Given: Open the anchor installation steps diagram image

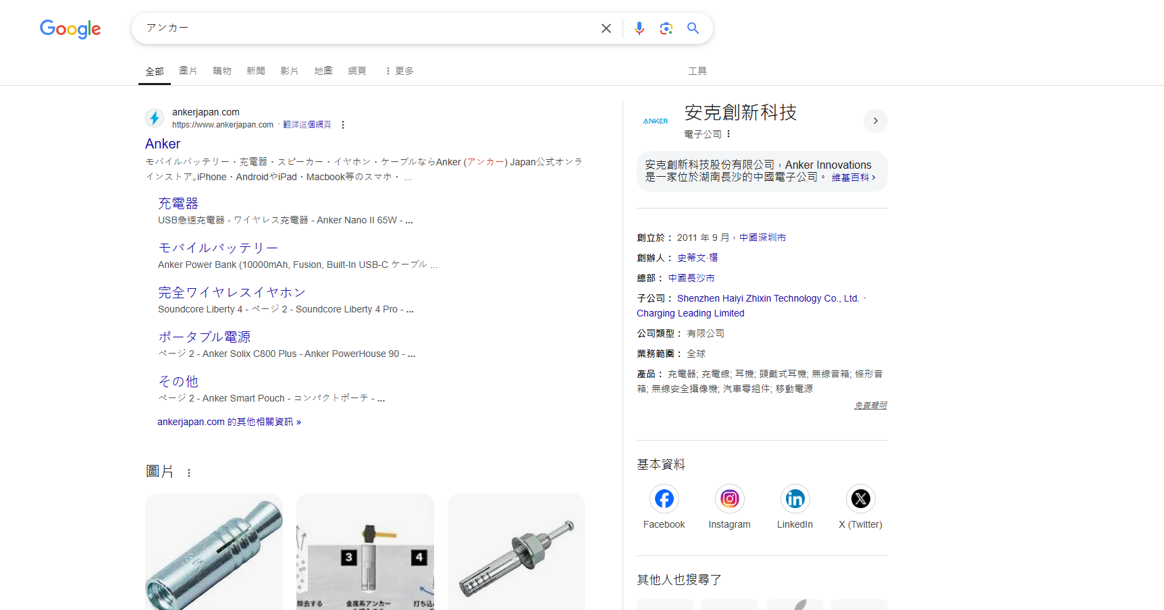Looking at the screenshot, I should 365,552.
